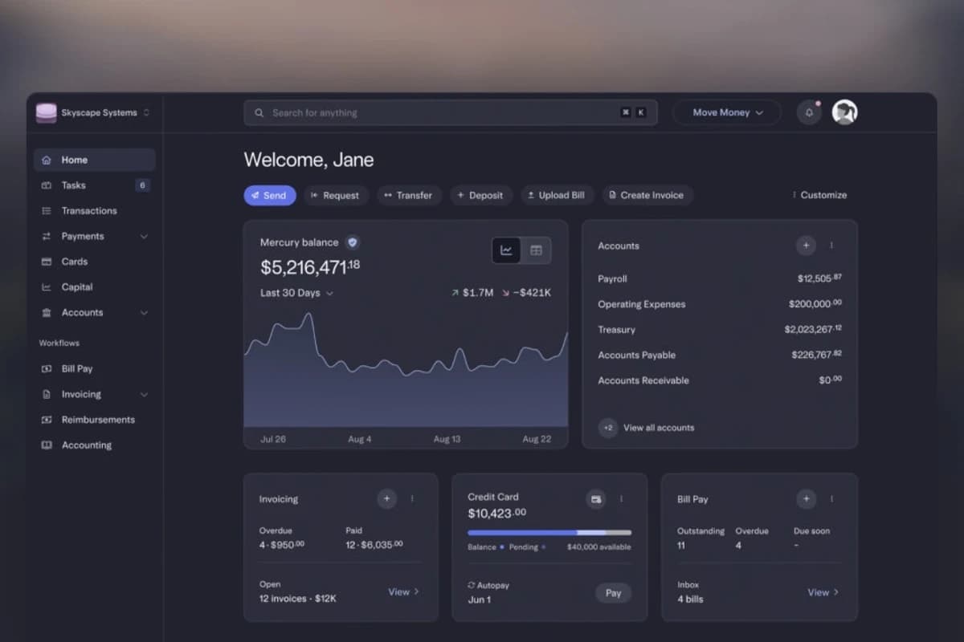Add an account with the Accounts plus icon

tap(806, 246)
